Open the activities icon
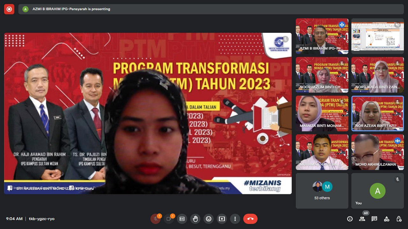Image resolution: width=408 pixels, height=229 pixels. (387, 219)
